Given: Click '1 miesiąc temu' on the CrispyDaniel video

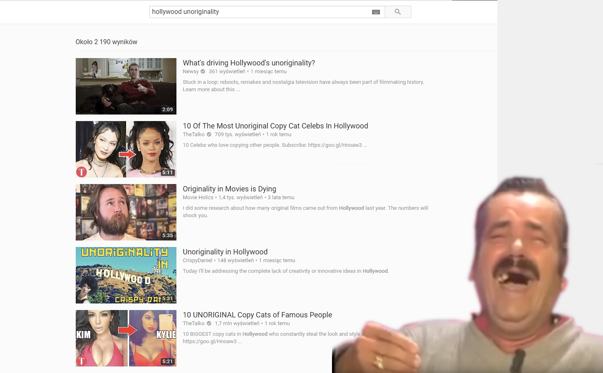Looking at the screenshot, I should point(277,261).
